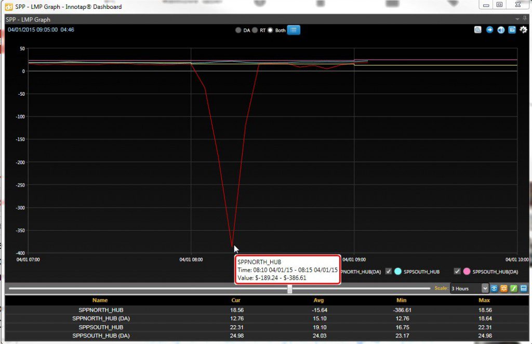This screenshot has height=344, width=532.
Task: Click the Innotap app icon in title bar
Action: click(8, 6)
